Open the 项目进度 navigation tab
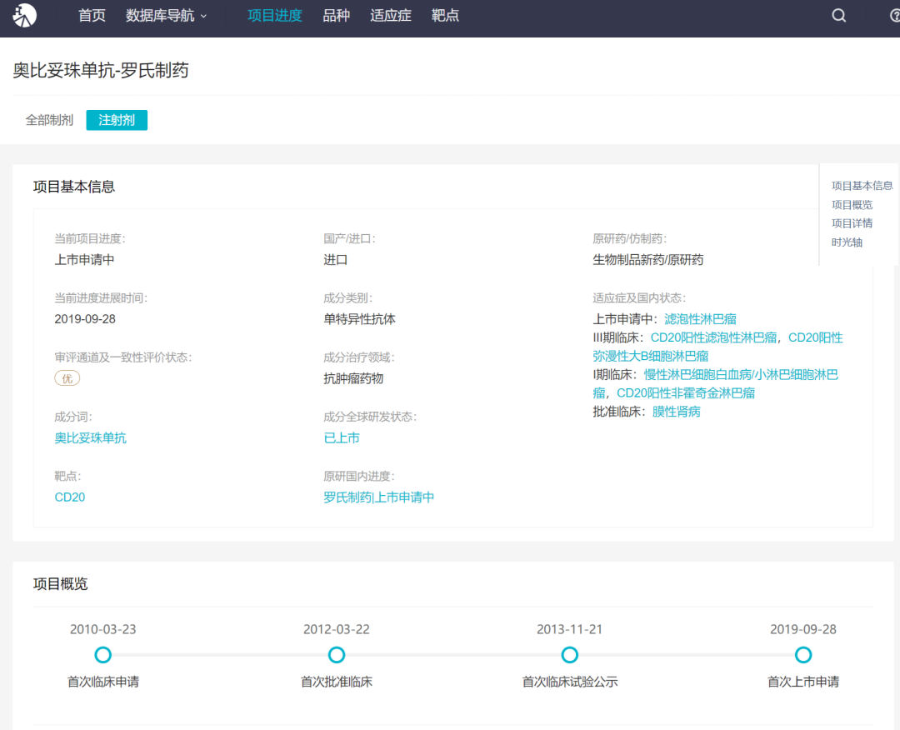The width and height of the screenshot is (900, 730). [274, 16]
